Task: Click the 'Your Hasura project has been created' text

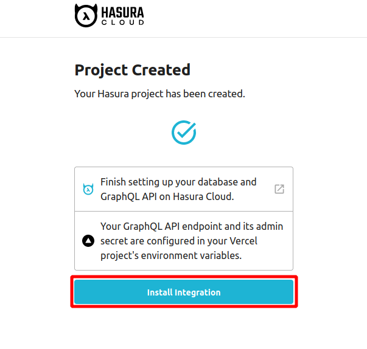Action: point(159,94)
